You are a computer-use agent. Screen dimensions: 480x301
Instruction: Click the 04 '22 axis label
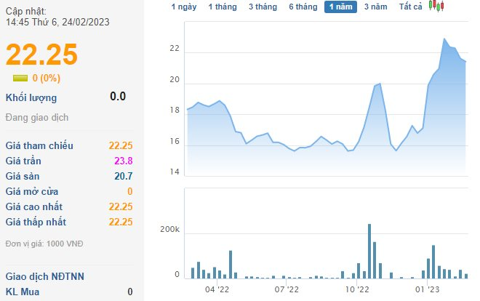pos(217,289)
